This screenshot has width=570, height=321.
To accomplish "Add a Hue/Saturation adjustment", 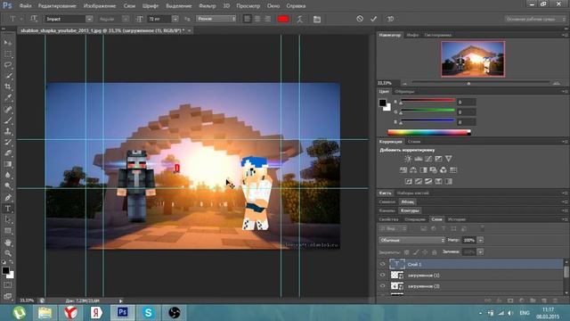I will [403, 170].
